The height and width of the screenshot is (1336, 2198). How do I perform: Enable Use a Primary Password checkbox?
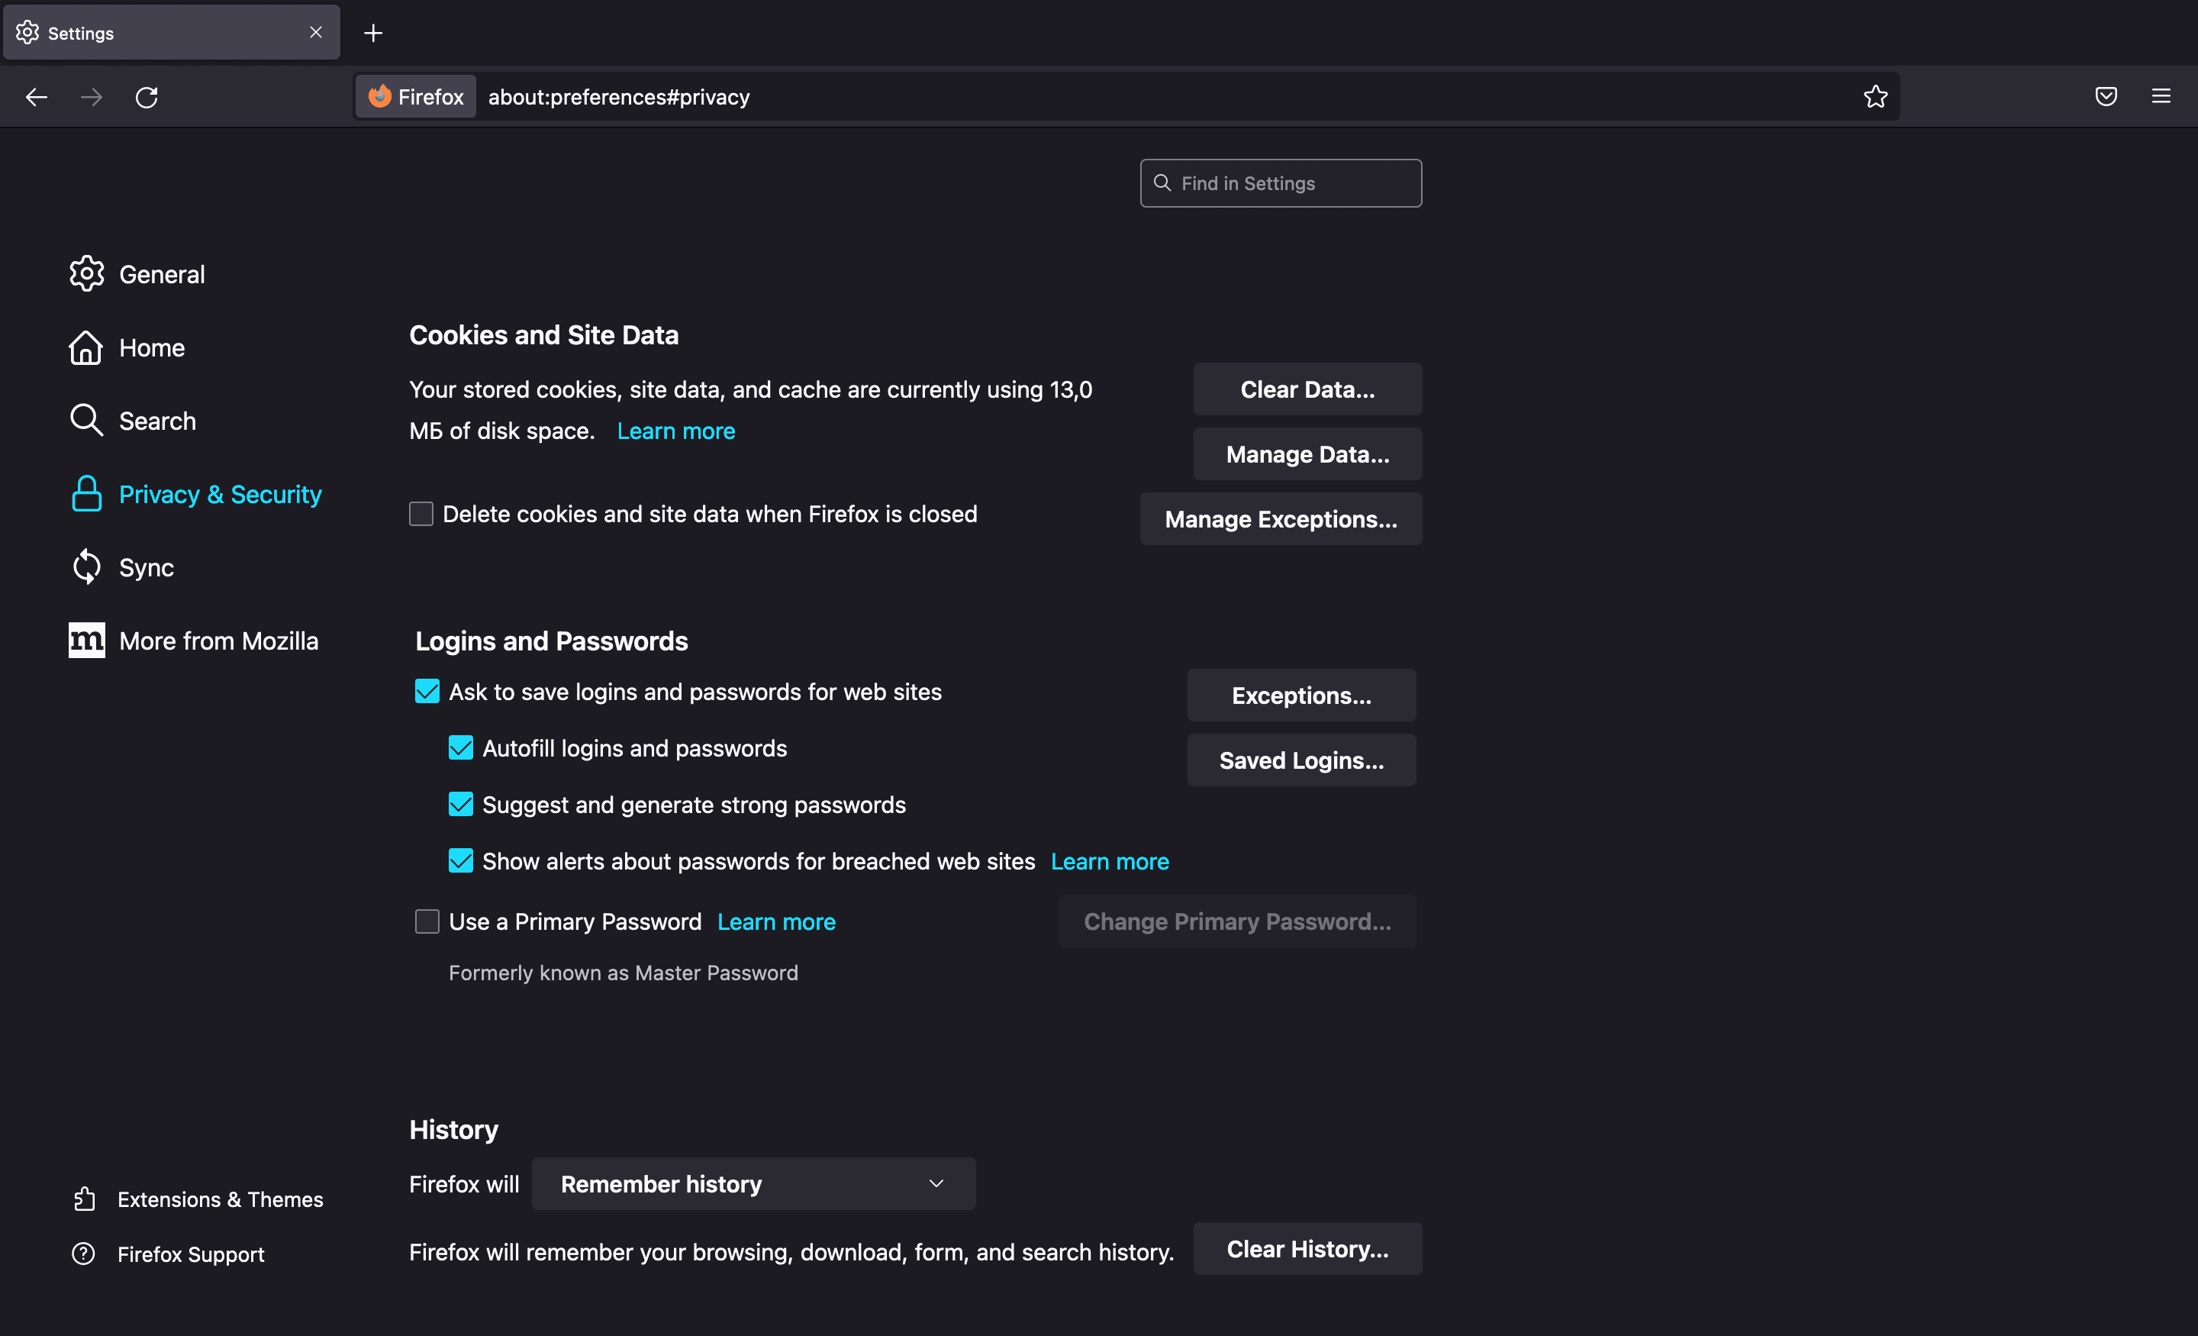(427, 921)
